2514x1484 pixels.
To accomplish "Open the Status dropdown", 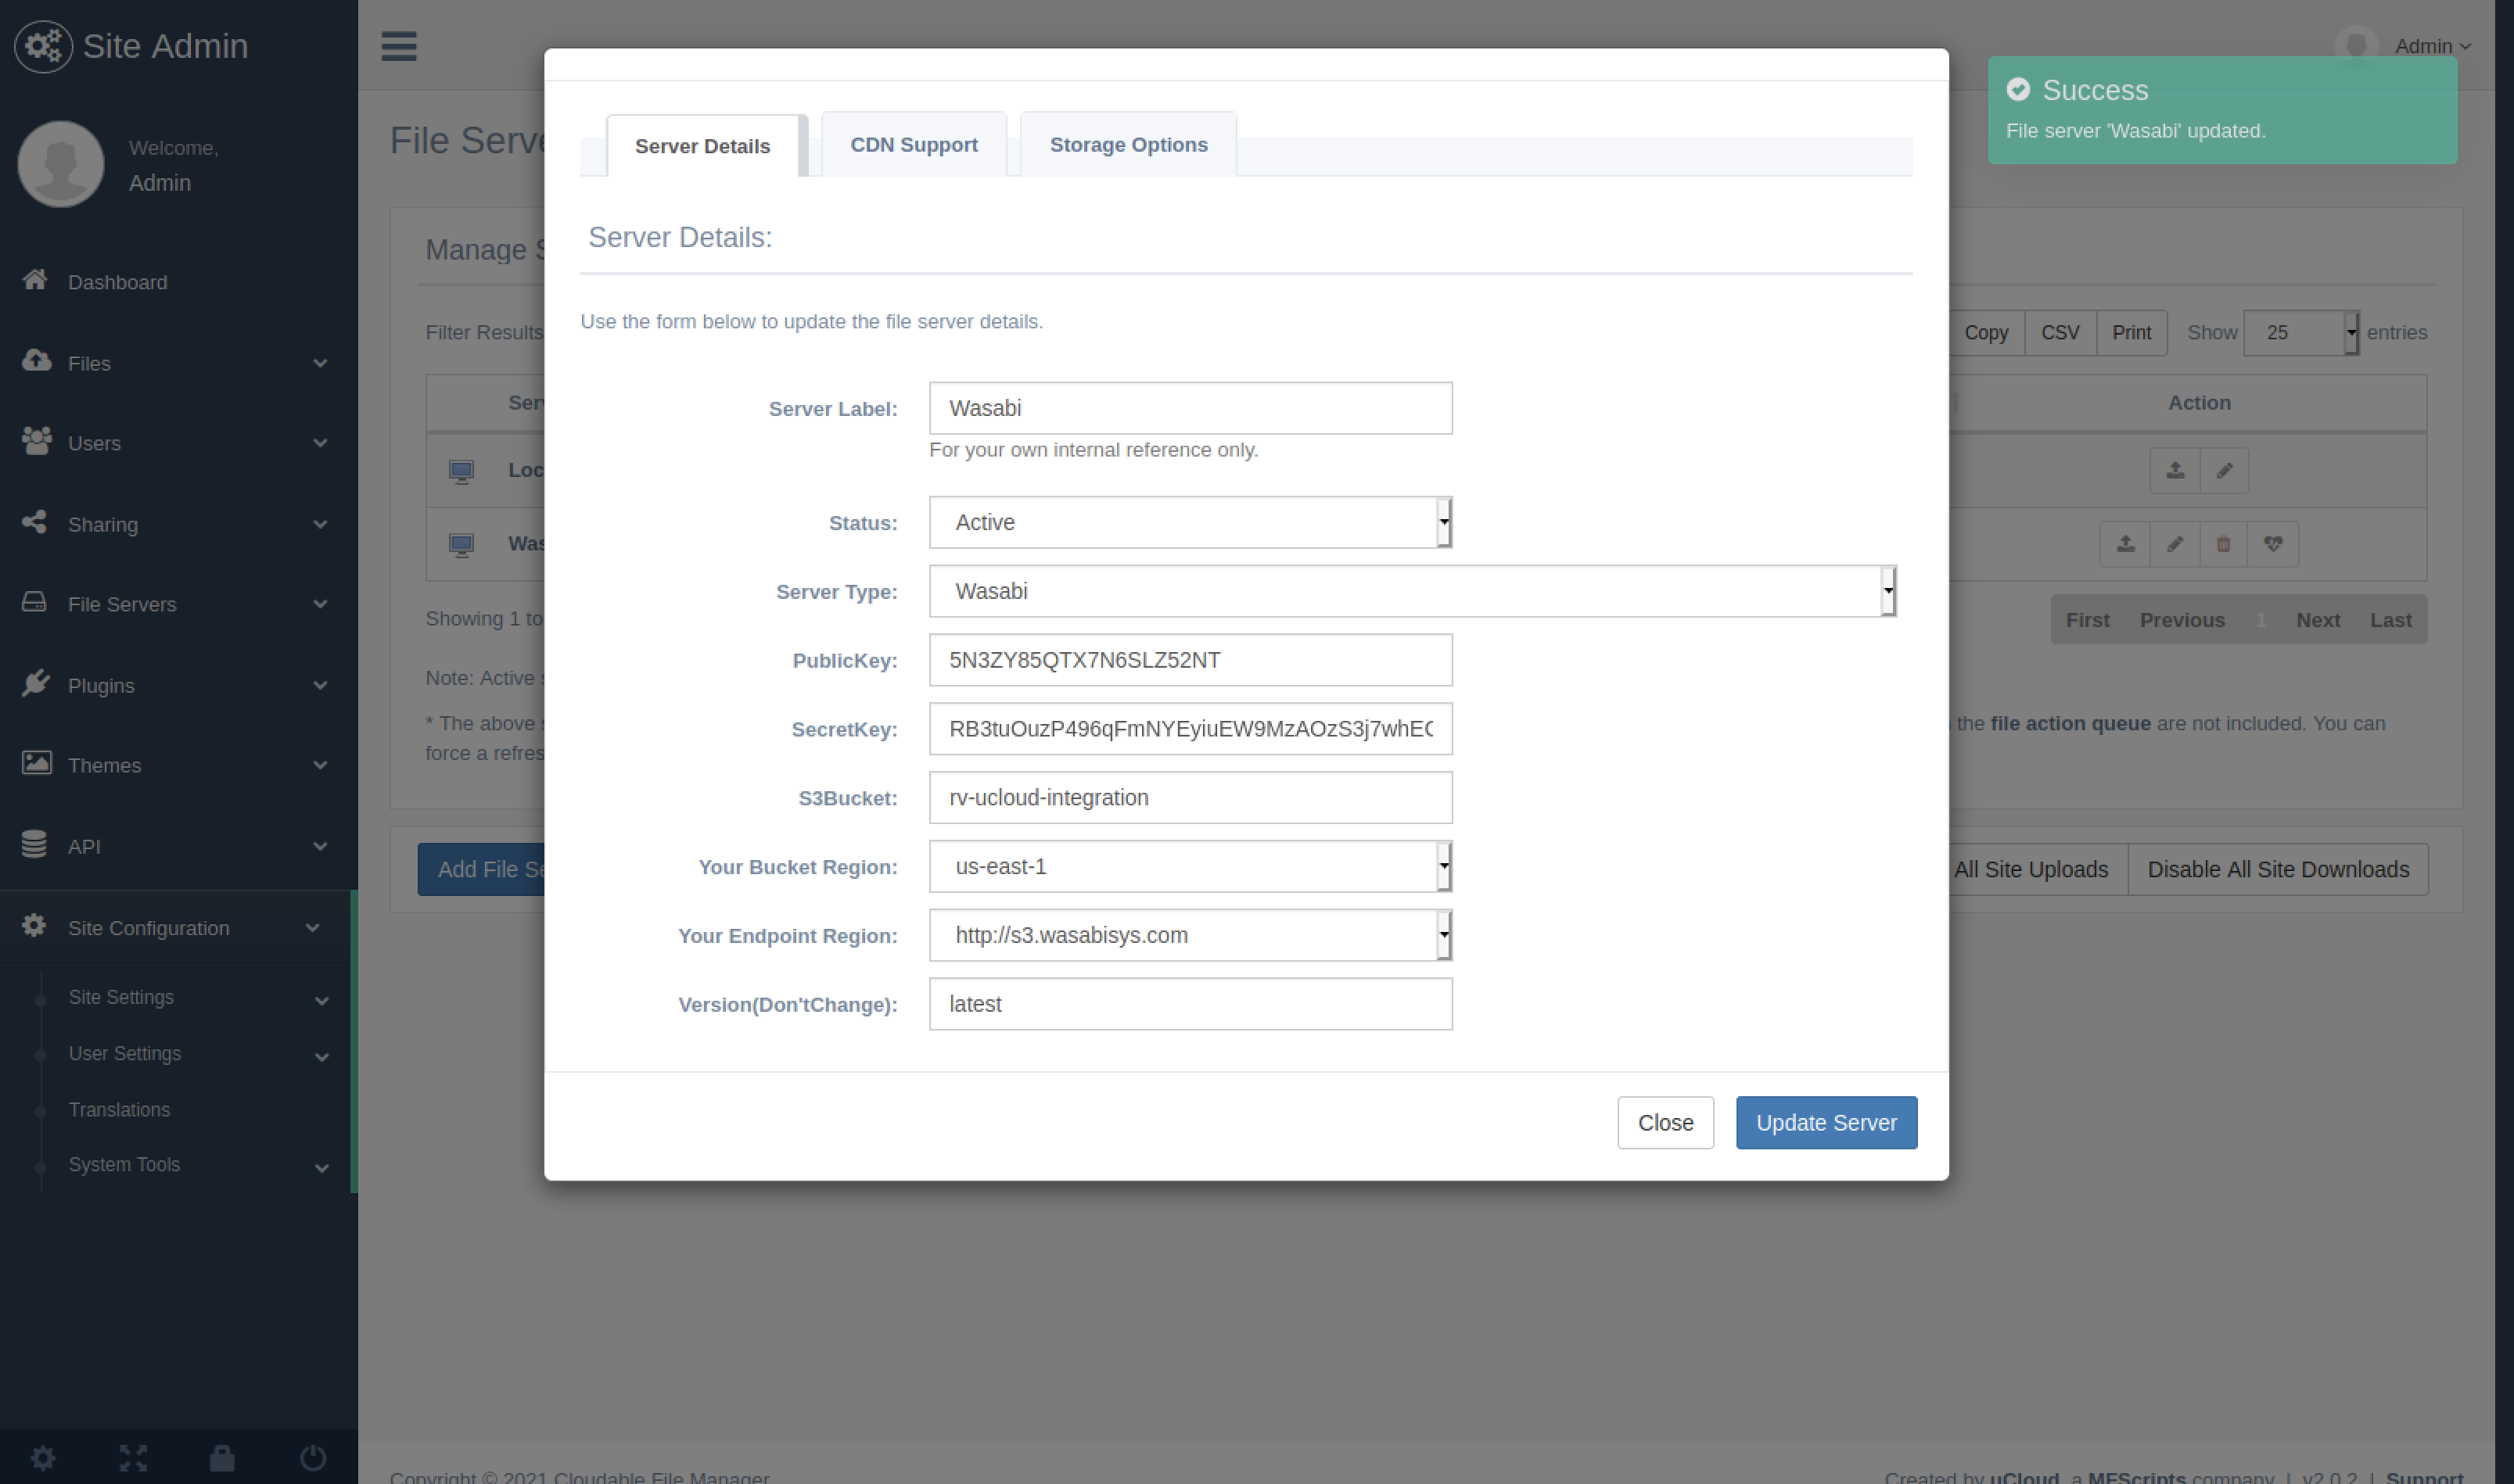I will pos(1191,522).
